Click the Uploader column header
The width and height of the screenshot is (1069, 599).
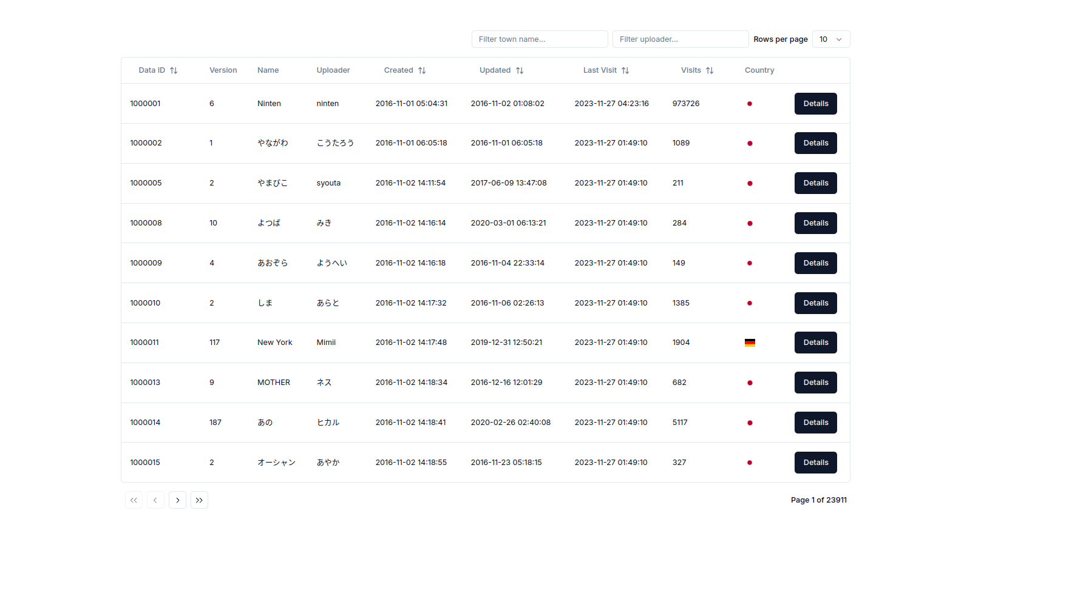tap(333, 70)
